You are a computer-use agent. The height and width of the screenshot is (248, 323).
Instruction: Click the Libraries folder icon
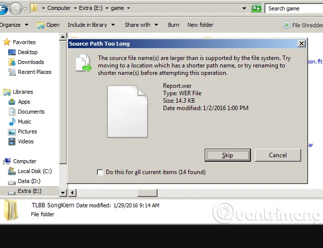pos(7,92)
